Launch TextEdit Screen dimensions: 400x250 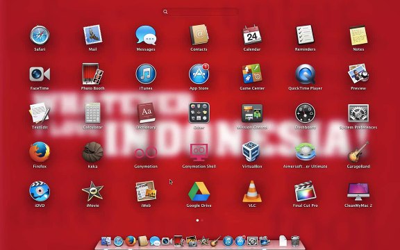[x=40, y=113]
